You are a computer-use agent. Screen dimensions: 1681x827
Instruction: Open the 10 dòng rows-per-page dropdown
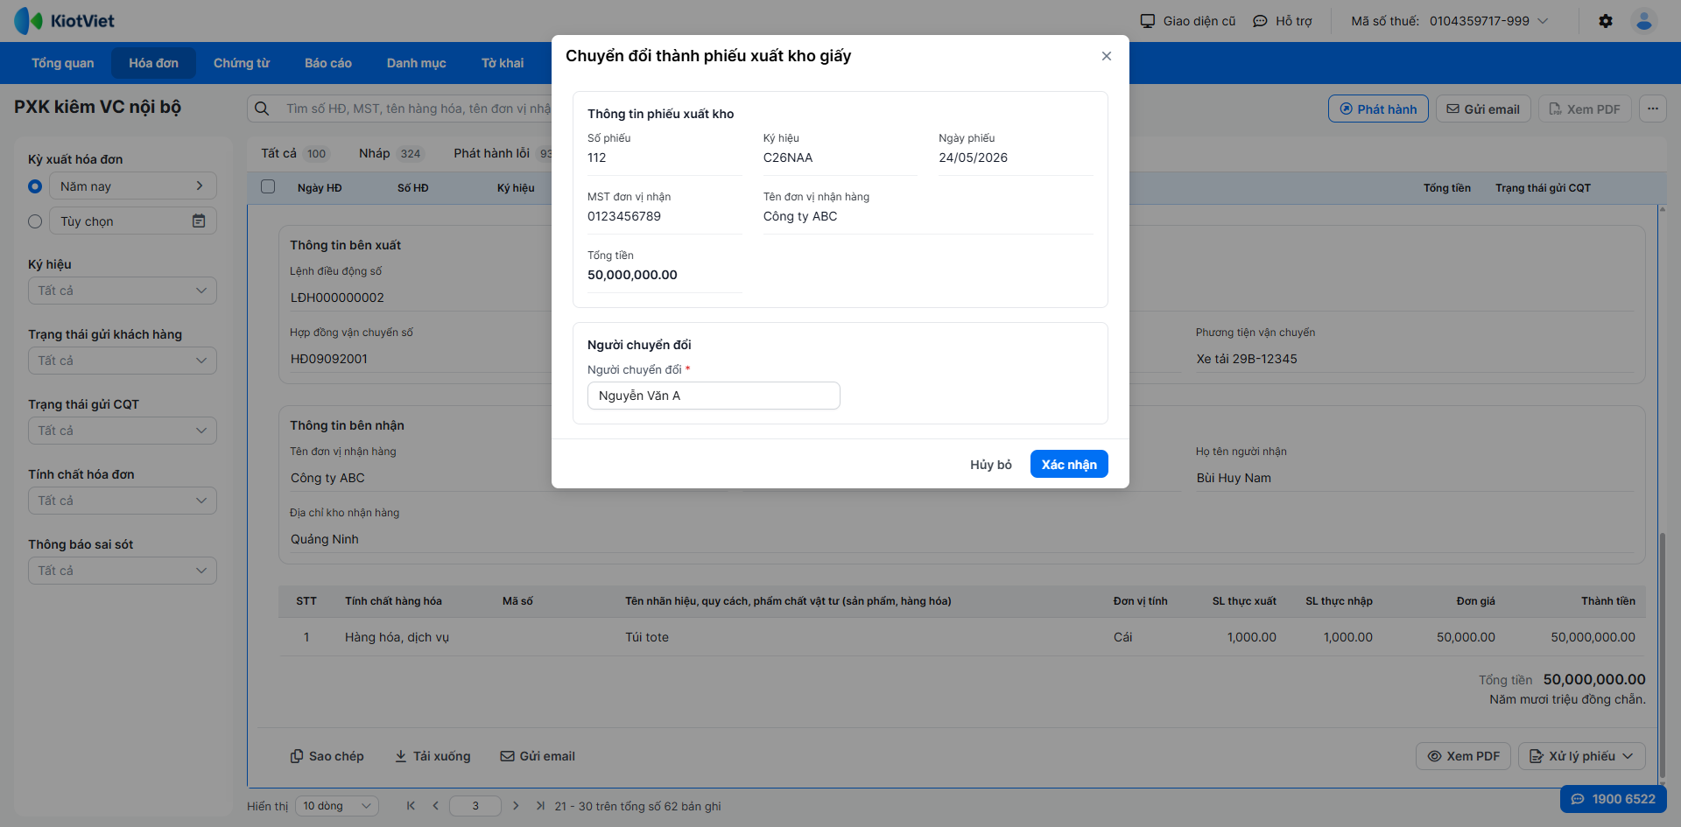pyautogui.click(x=337, y=806)
